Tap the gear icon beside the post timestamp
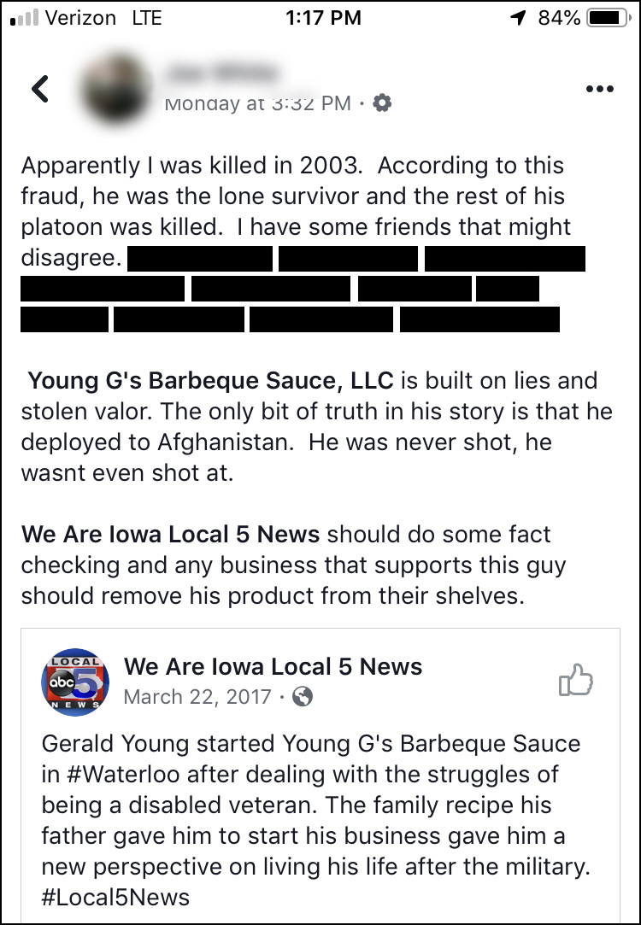 (x=383, y=103)
